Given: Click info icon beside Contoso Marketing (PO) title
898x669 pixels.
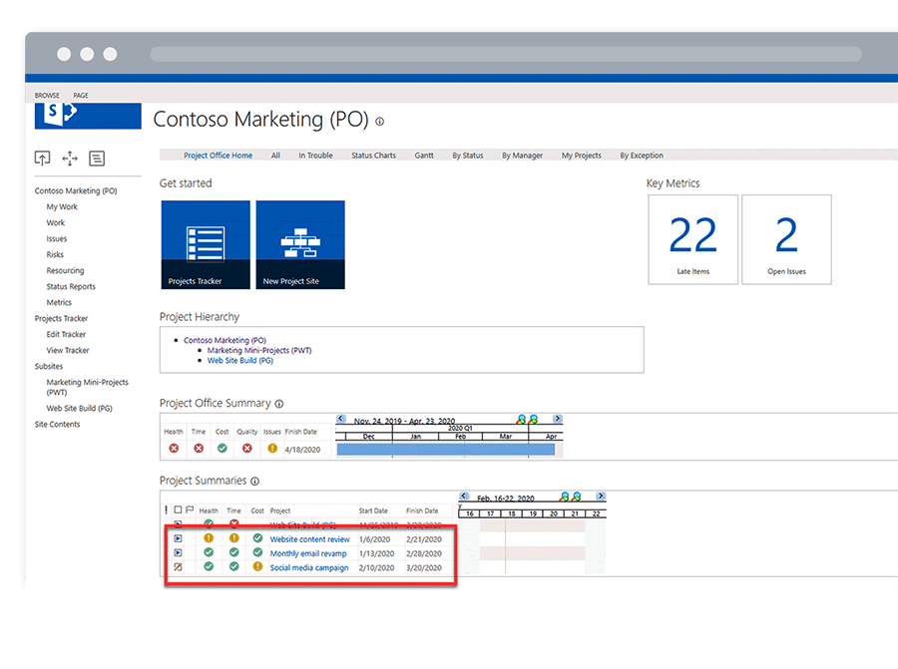Looking at the screenshot, I should pos(379,122).
